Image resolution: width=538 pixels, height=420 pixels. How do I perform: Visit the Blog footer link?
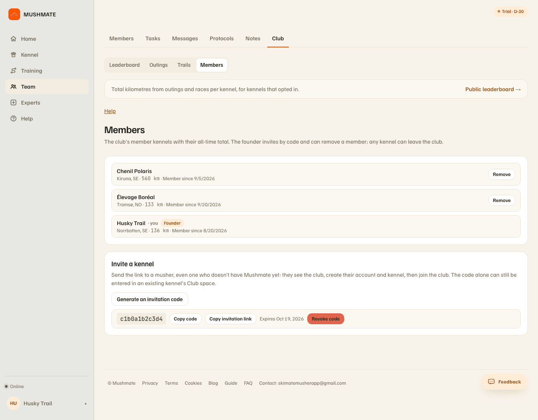213,383
